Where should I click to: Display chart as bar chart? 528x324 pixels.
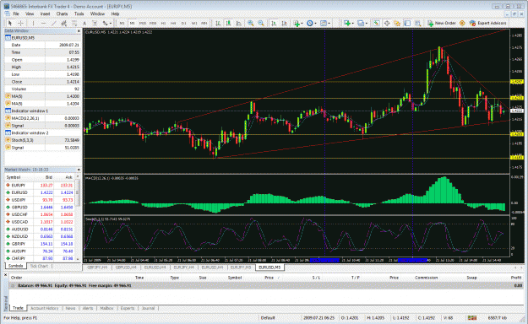tap(218, 23)
